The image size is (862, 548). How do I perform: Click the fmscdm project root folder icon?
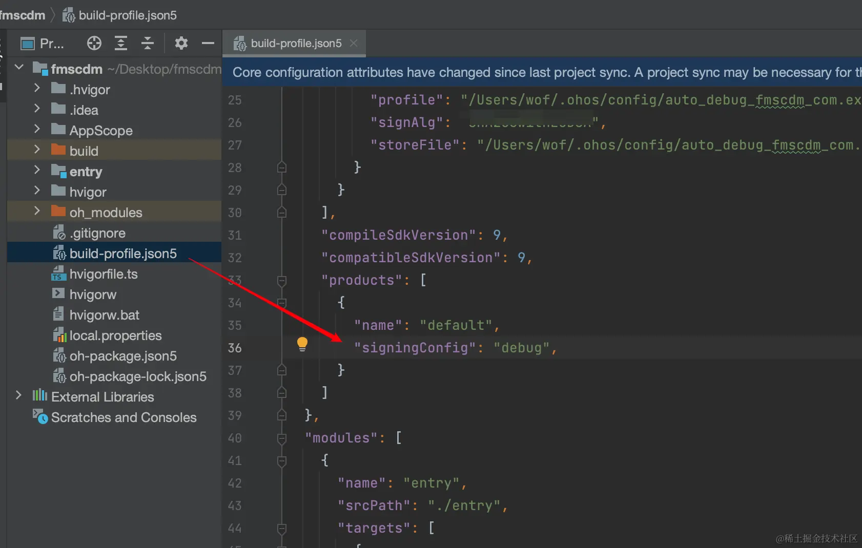pyautogui.click(x=40, y=69)
